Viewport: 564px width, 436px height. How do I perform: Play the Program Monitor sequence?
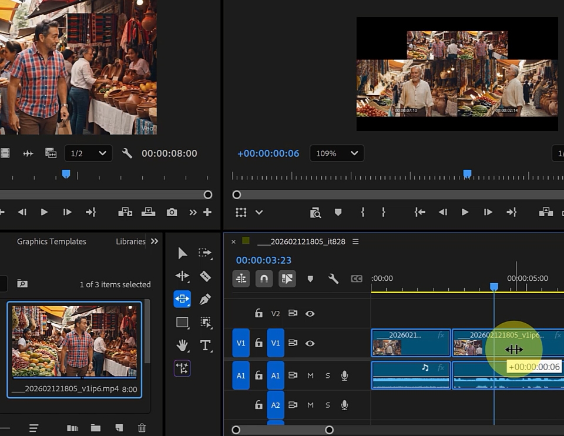465,212
